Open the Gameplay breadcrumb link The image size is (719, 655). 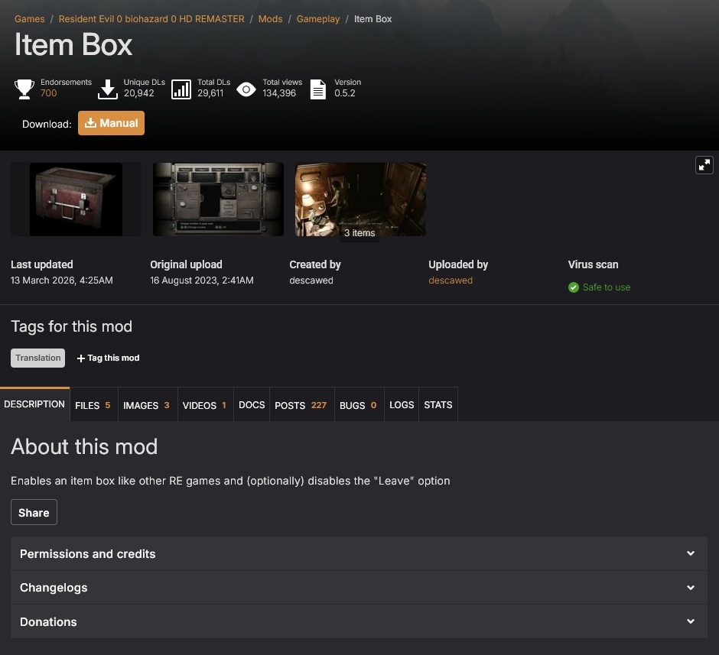[318, 19]
